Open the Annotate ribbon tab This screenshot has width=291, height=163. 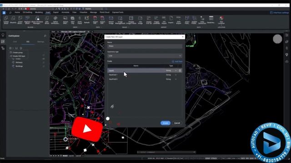65,12
